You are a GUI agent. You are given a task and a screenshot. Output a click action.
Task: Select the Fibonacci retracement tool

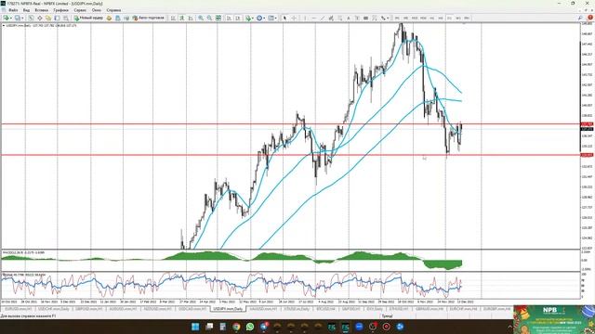tap(340, 18)
